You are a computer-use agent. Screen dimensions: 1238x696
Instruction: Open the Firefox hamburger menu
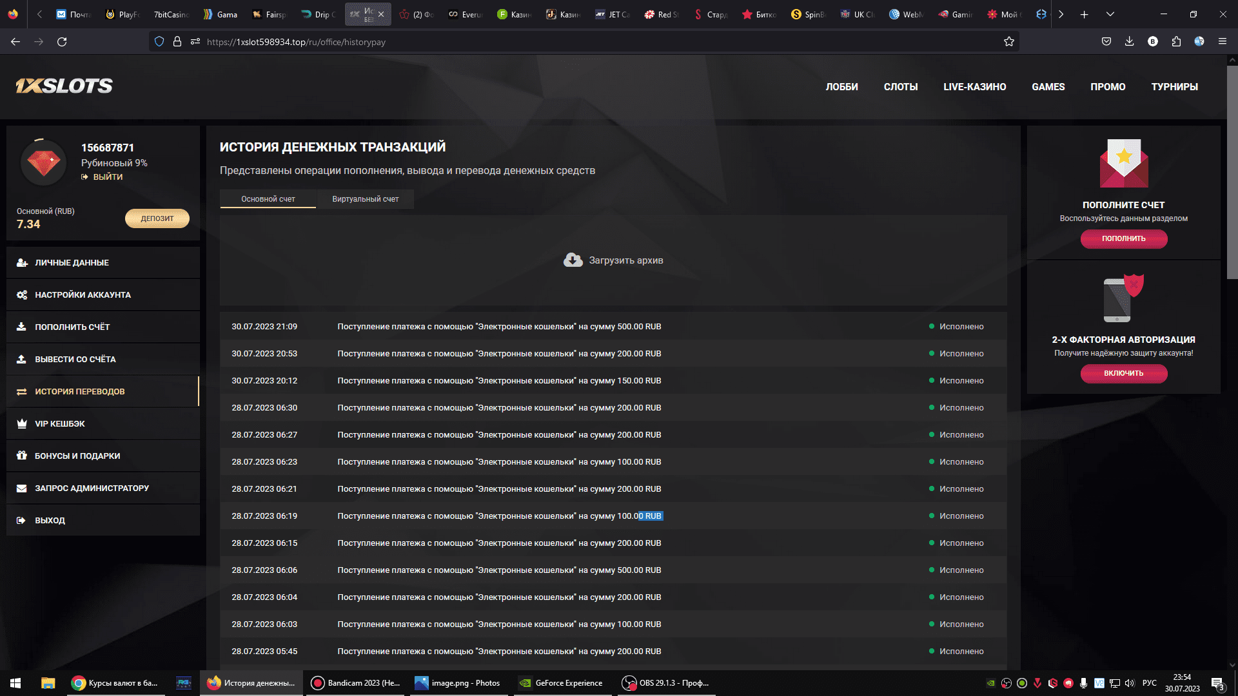(x=1223, y=42)
